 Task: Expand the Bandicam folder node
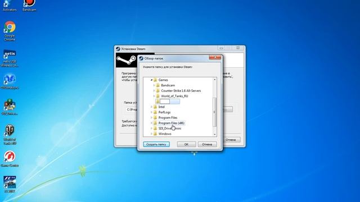pyautogui.click(x=154, y=85)
